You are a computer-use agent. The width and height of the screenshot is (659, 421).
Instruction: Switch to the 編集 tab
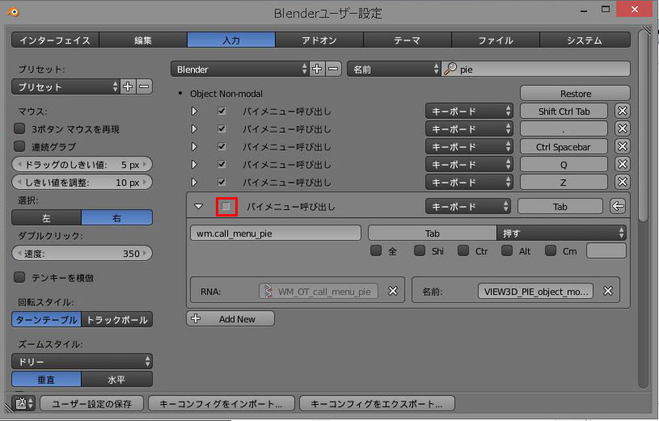pos(143,40)
